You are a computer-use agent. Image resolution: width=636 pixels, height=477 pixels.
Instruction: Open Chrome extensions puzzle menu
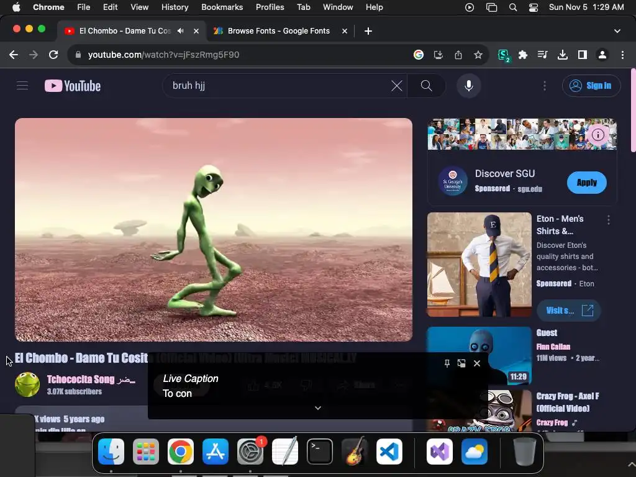click(523, 55)
